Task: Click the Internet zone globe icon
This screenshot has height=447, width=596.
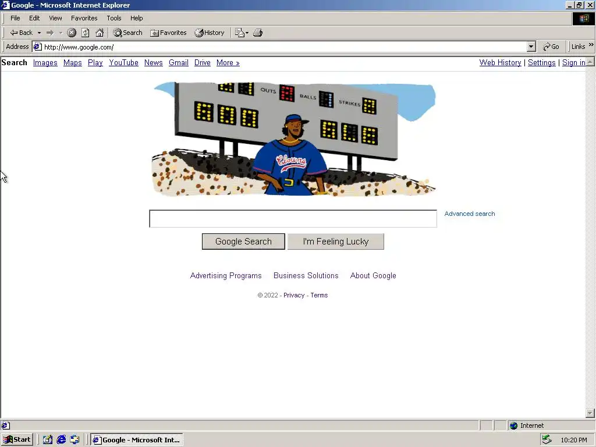Action: click(513, 425)
